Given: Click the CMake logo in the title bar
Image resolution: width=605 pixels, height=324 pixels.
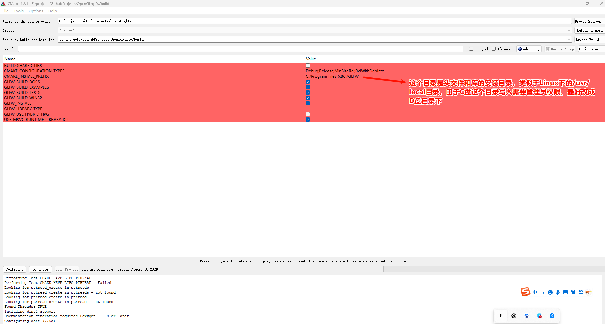Looking at the screenshot, I should (3, 3).
